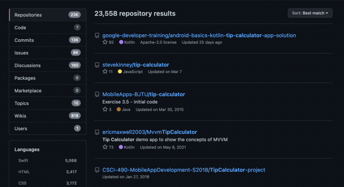Image resolution: width=344 pixels, height=187 pixels.
Task: Filter results by Swift language
Action: click(47, 161)
